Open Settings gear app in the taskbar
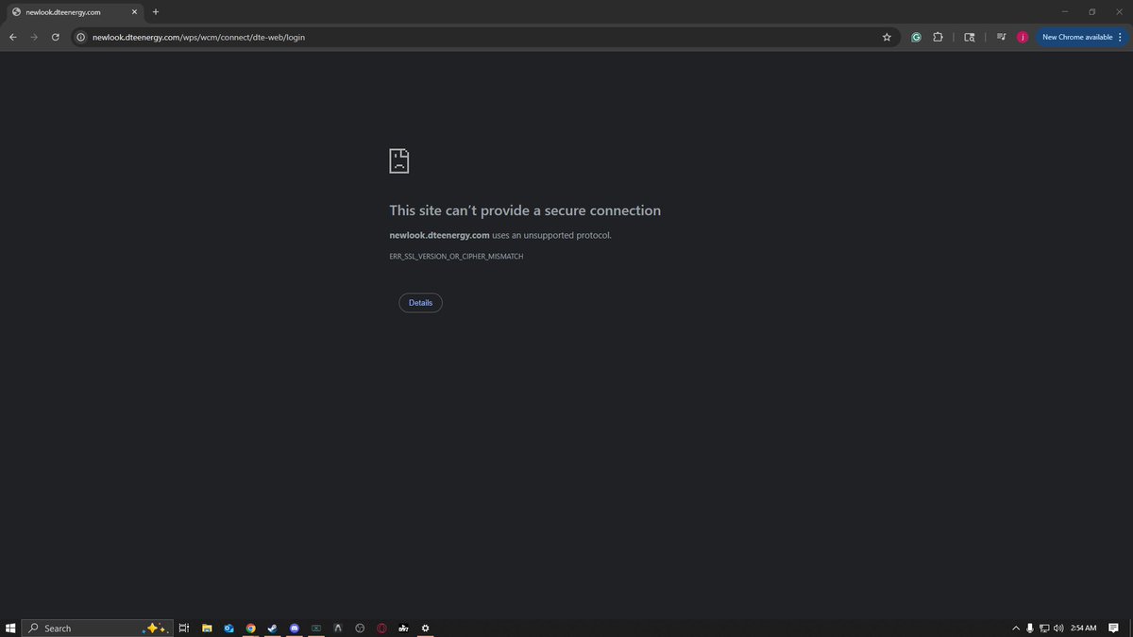The width and height of the screenshot is (1133, 637). click(426, 629)
